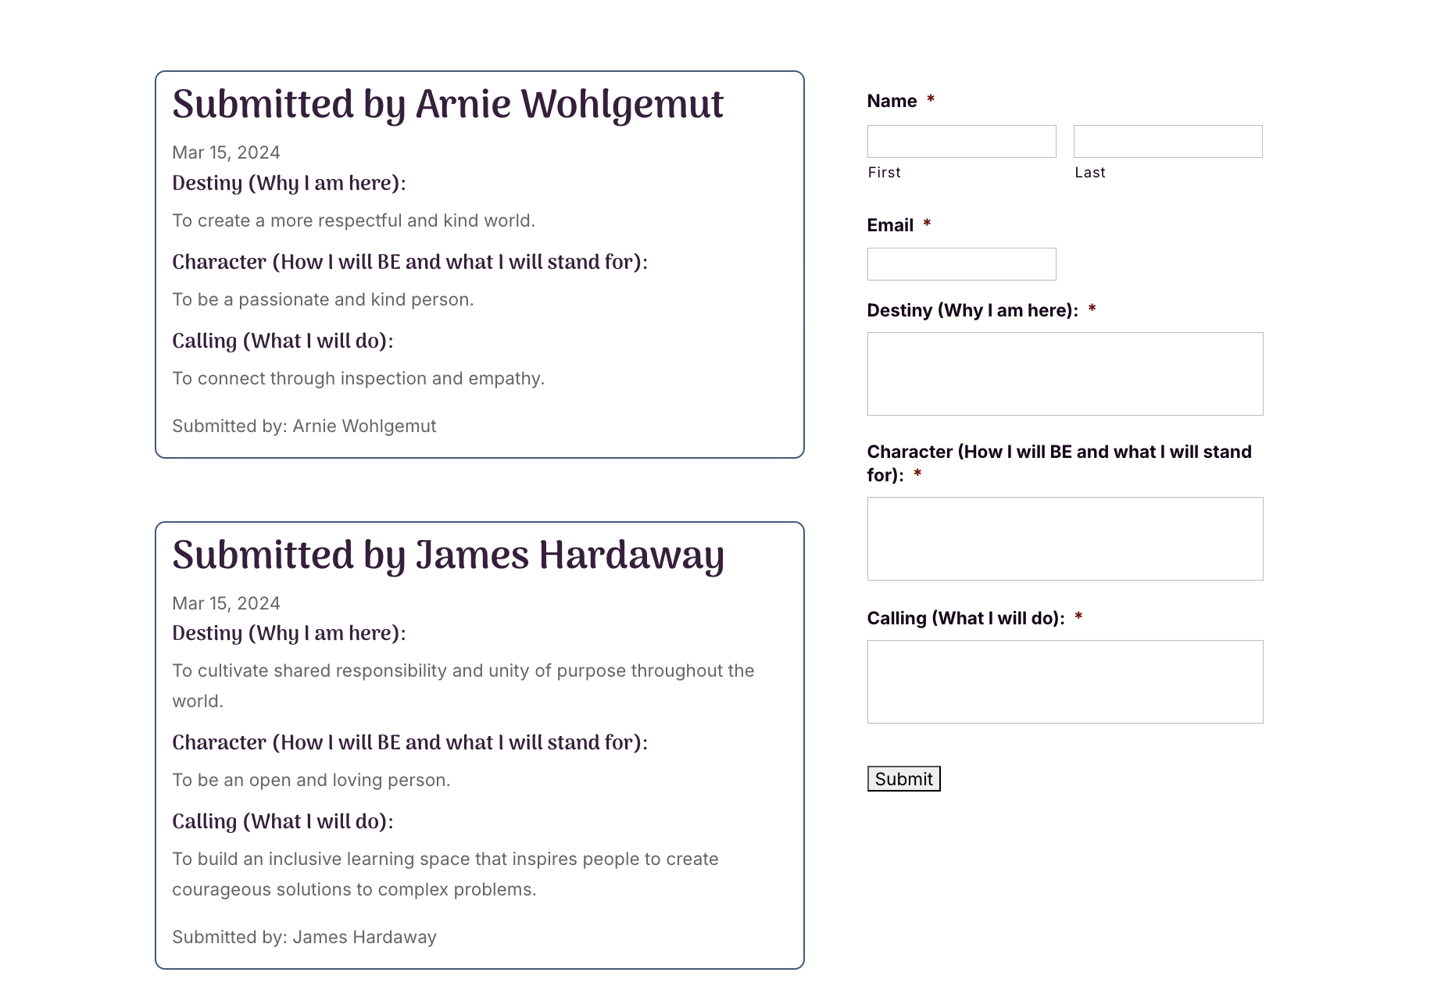1441x1008 pixels.
Task: Click the date on James Hardaway's card
Action: coord(226,603)
